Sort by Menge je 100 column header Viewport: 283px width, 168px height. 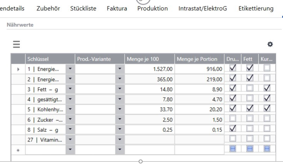pyautogui.click(x=149, y=59)
